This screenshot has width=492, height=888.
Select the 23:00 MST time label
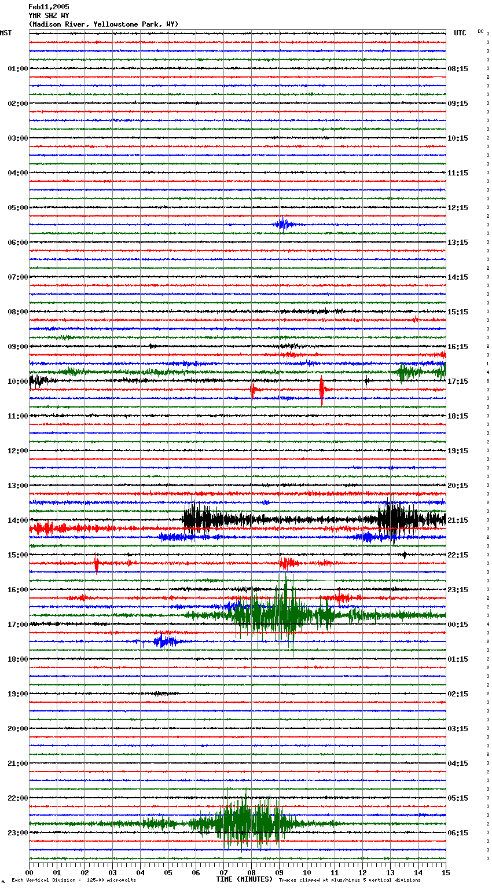coord(18,833)
